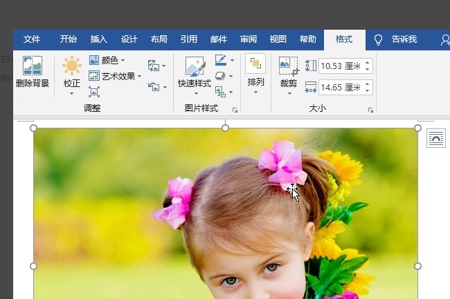450x299 pixels.
Task: Decrease width with the down stepper arrow
Action: [368, 90]
